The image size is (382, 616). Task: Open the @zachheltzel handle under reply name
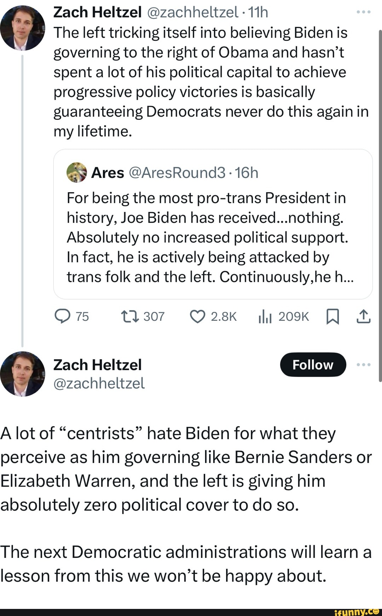click(99, 383)
